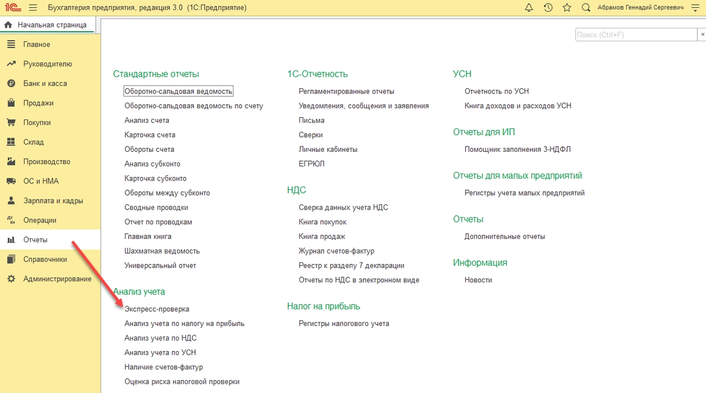
Task: Open the Личные кабинеты link
Action: coord(328,149)
